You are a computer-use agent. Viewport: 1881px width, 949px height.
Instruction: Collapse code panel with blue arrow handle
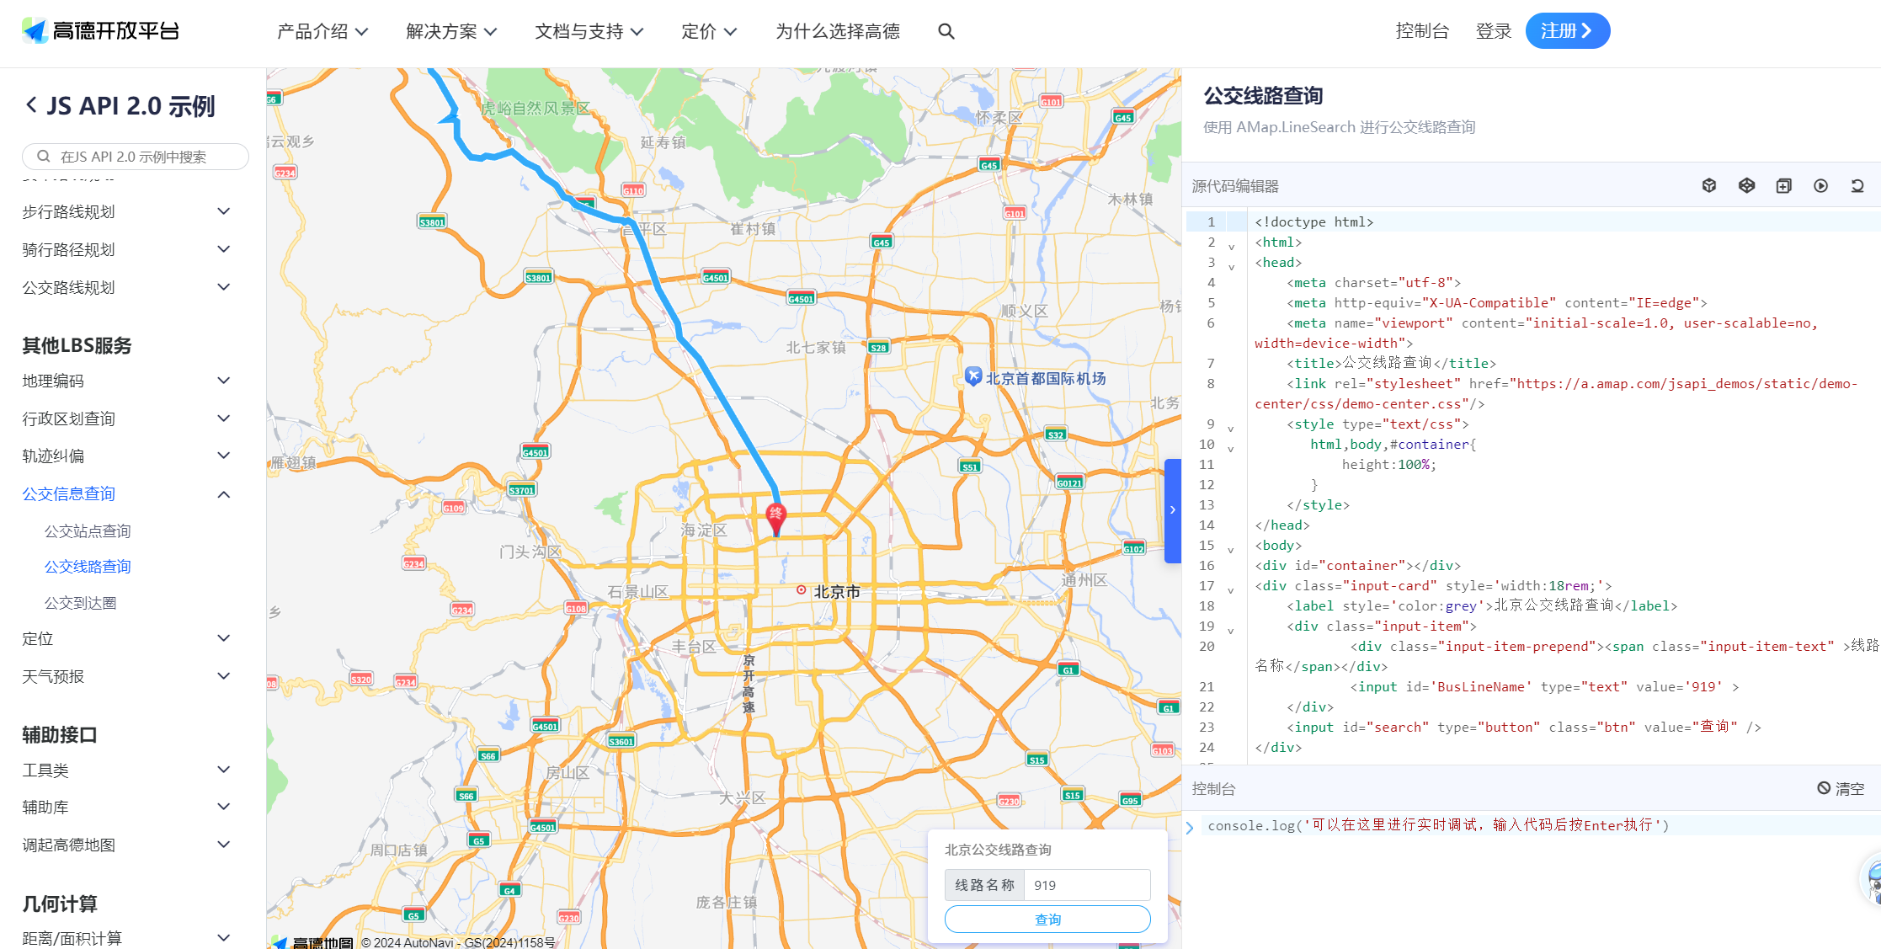pyautogui.click(x=1173, y=510)
